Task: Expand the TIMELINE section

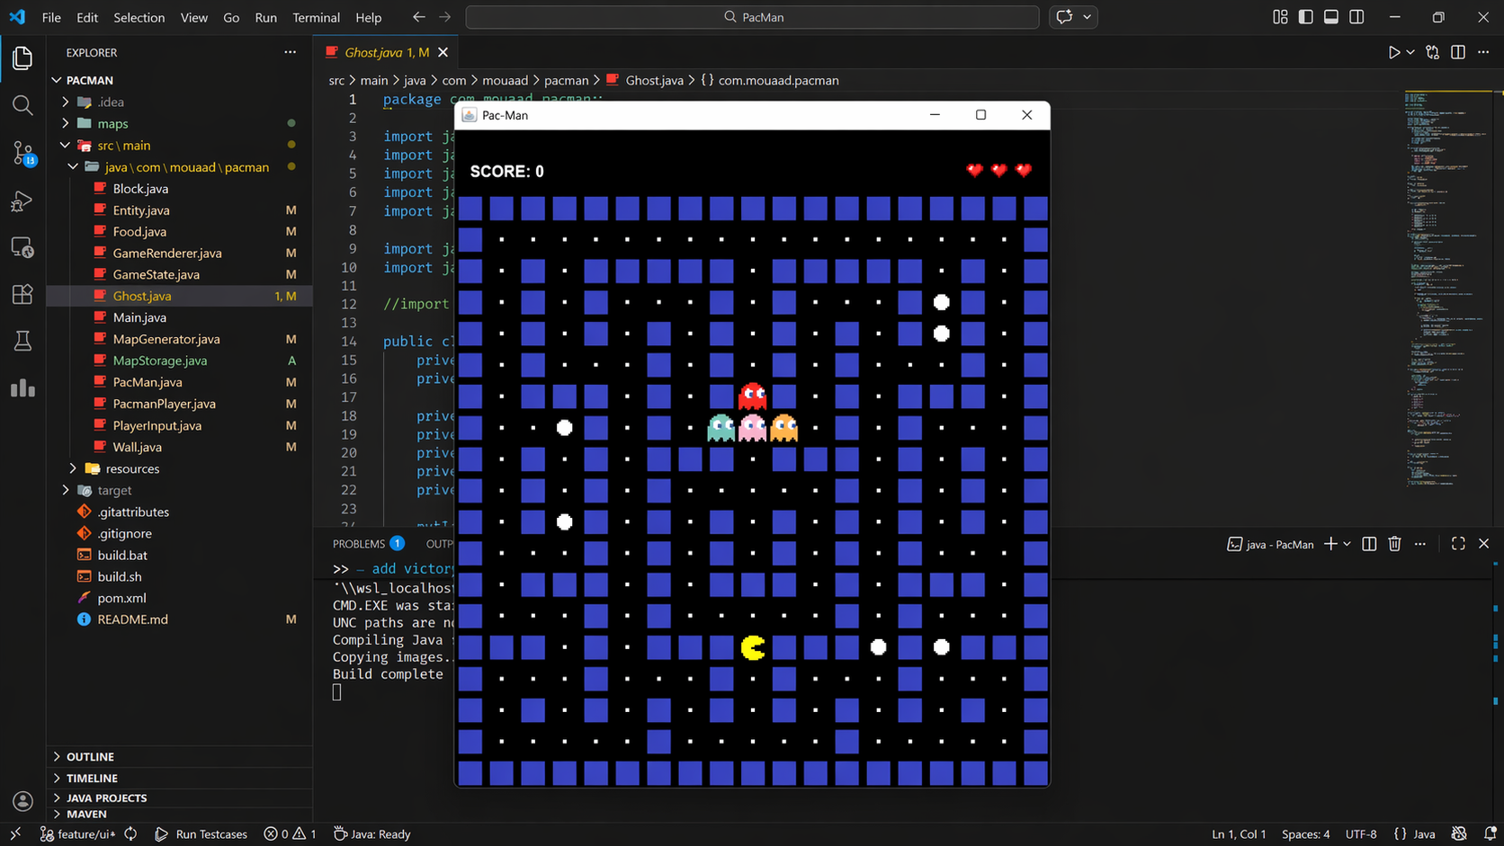Action: (92, 778)
